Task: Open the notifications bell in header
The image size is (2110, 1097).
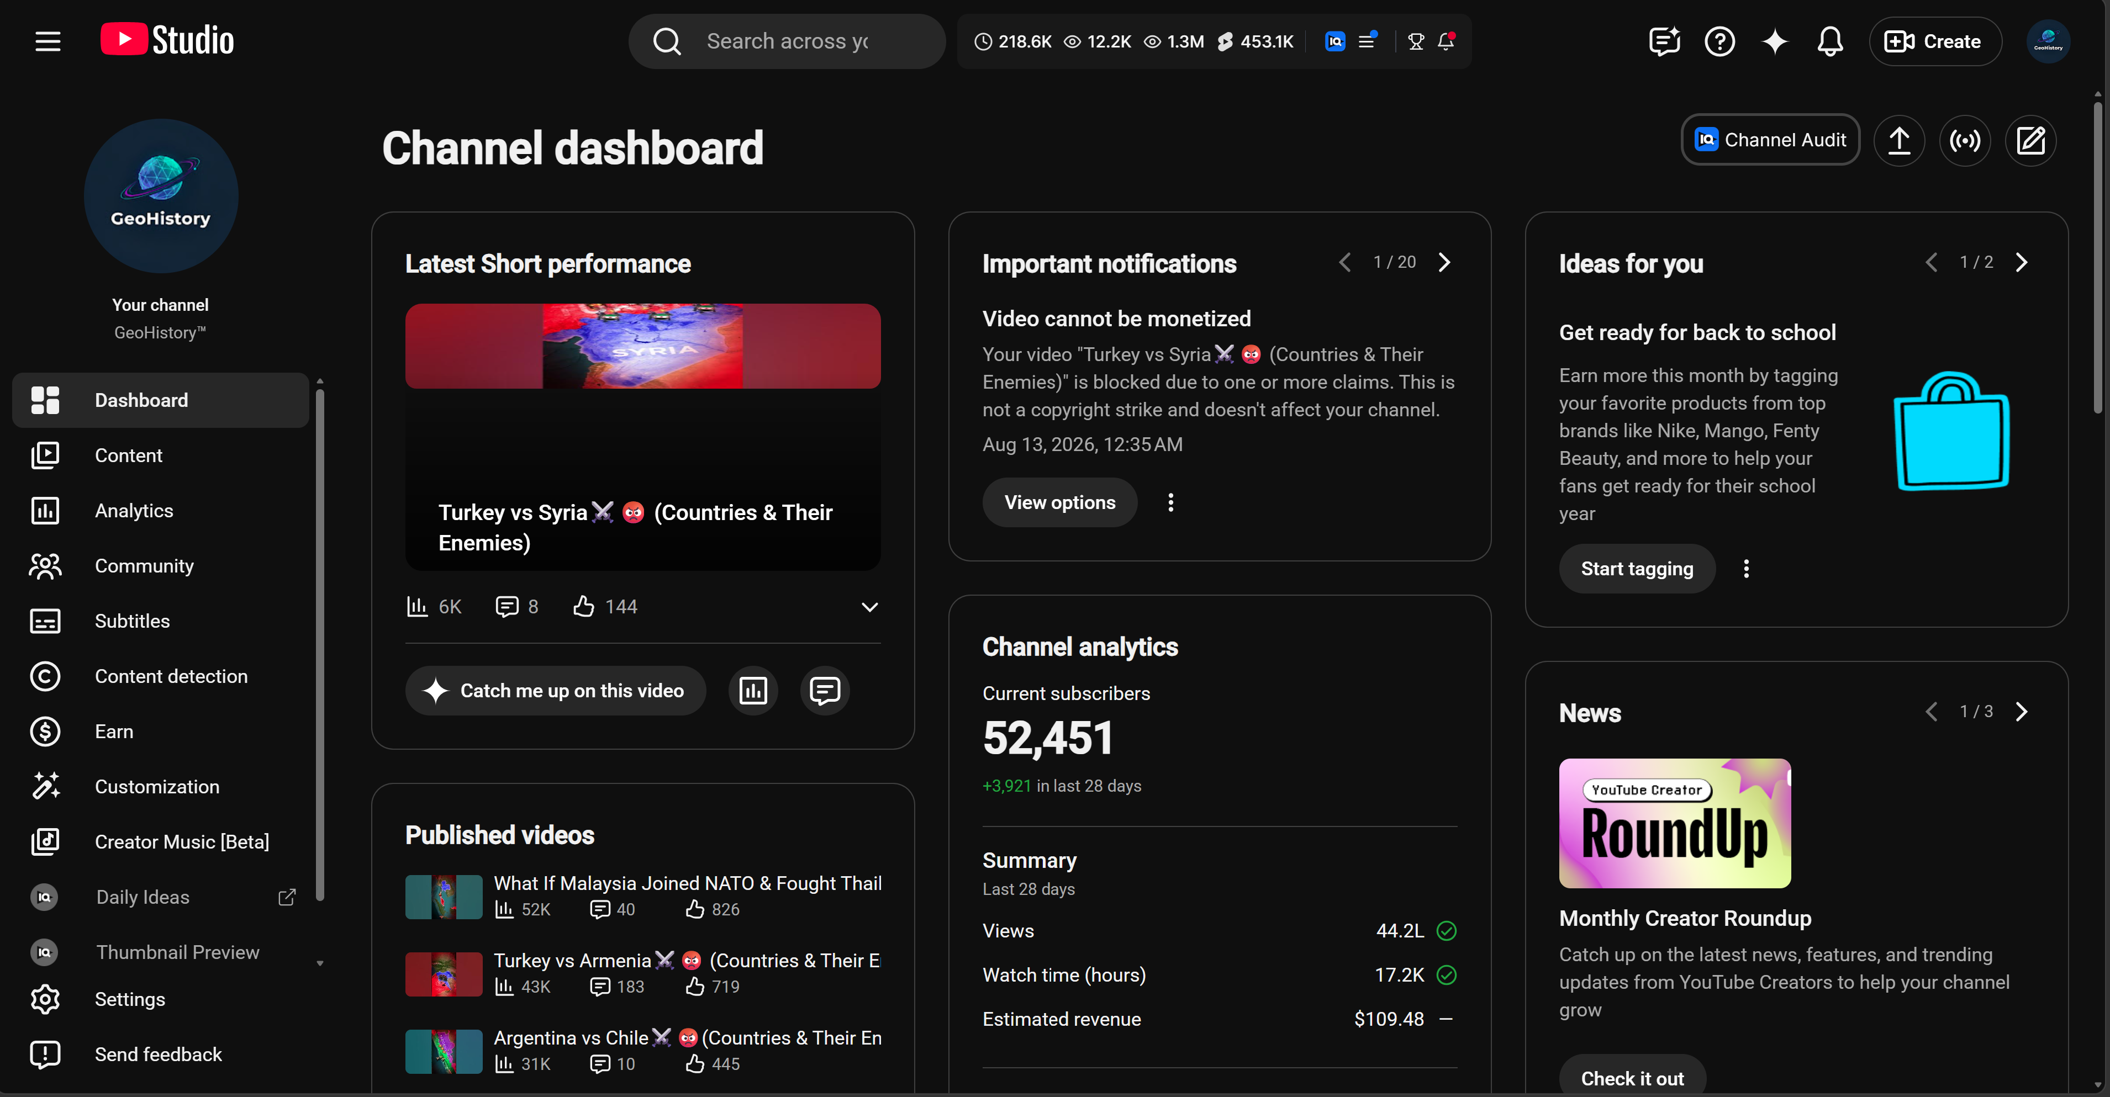Action: pos(1830,41)
